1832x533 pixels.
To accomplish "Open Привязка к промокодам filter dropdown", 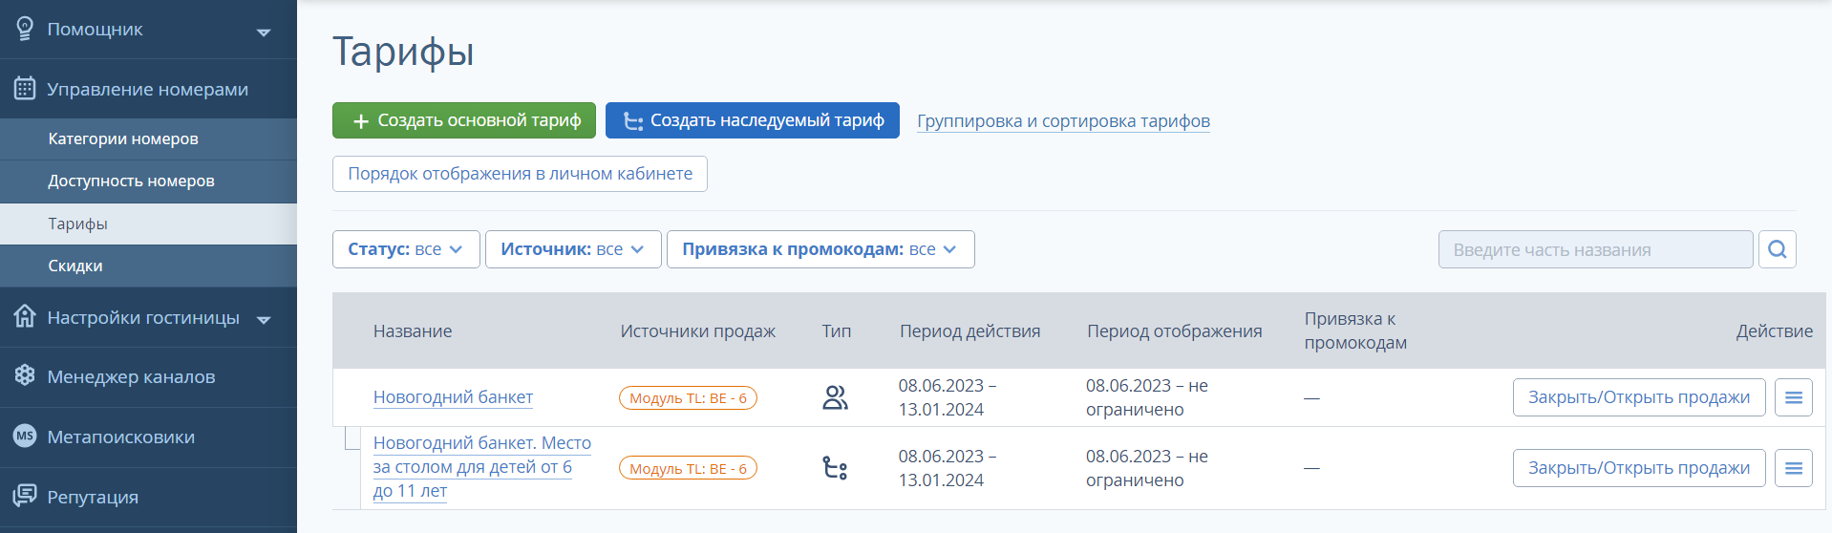I will pyautogui.click(x=820, y=249).
